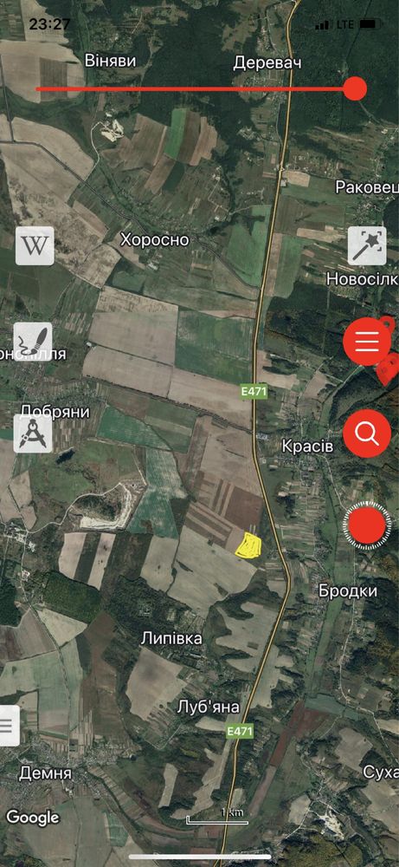Select the yellow highlighted field area
399x867 pixels.
(x=248, y=544)
